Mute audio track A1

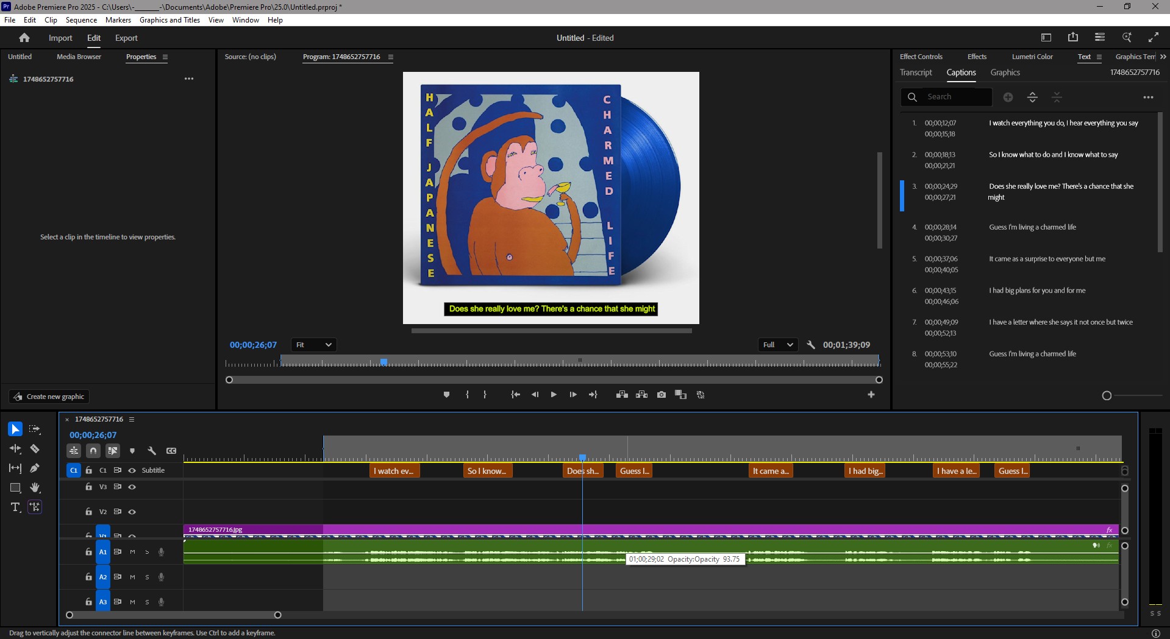(132, 552)
